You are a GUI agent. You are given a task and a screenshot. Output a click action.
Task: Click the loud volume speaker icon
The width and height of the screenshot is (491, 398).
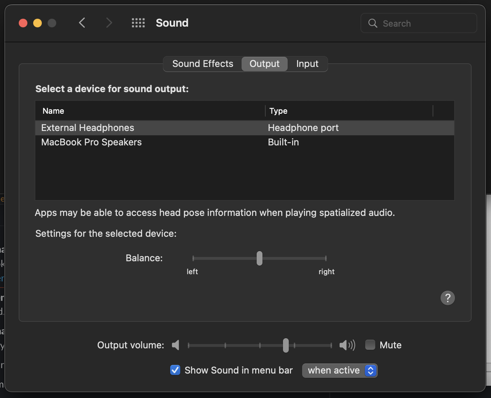[347, 345]
